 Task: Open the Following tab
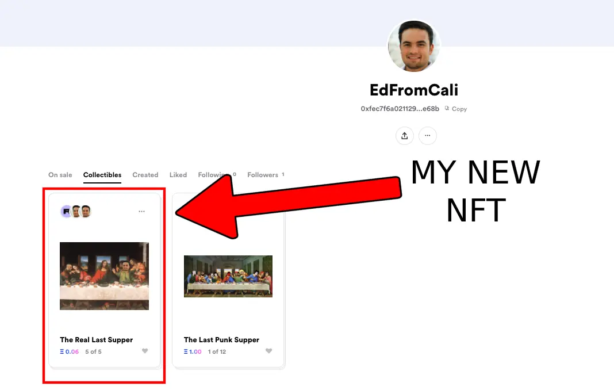(217, 175)
